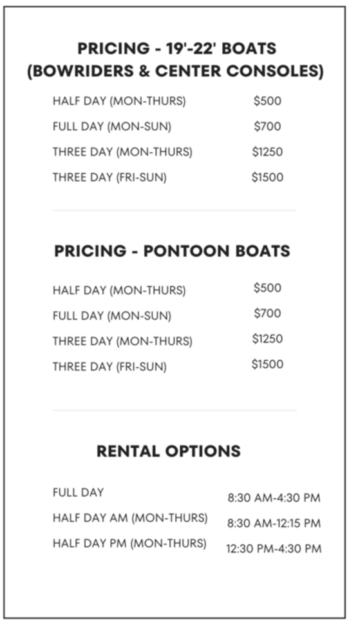Click the $500 price under 19'-22' boats

(x=268, y=101)
